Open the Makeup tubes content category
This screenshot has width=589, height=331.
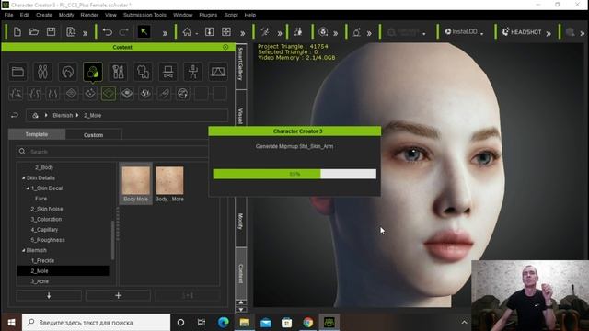(x=118, y=72)
